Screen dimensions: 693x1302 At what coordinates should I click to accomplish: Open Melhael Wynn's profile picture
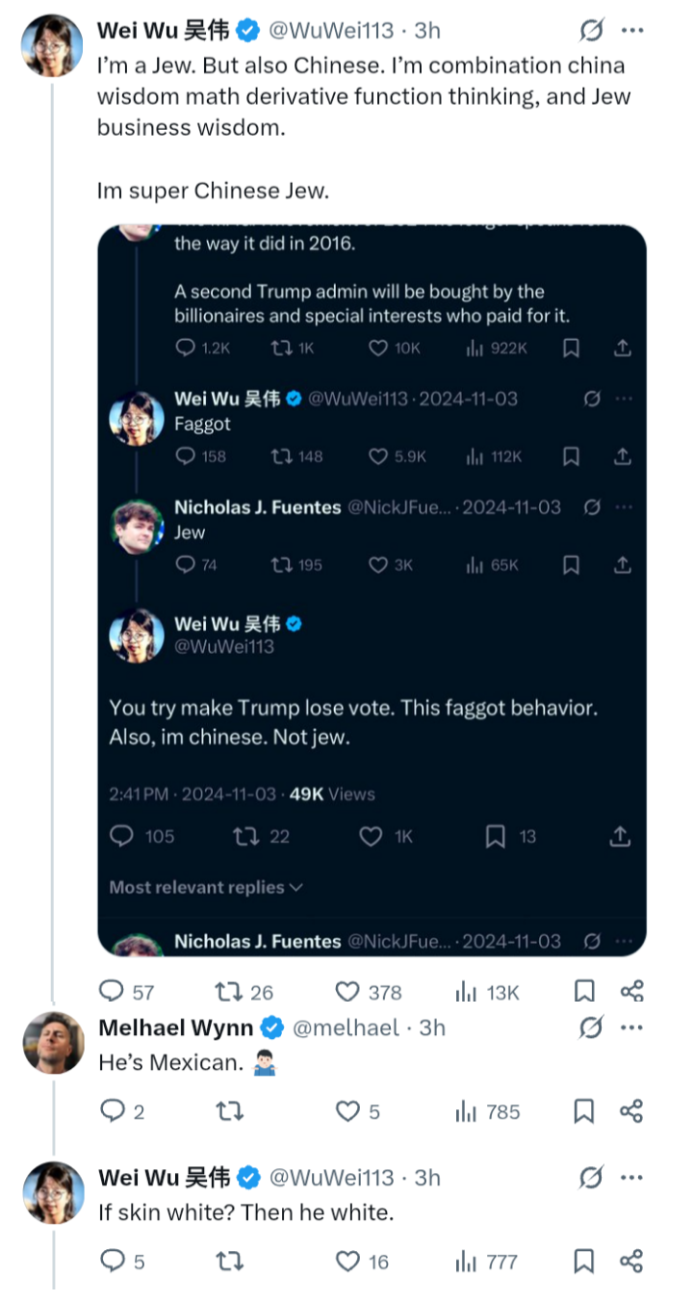pos(52,1042)
